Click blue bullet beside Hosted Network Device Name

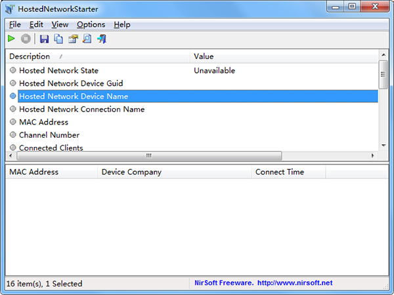pyautogui.click(x=13, y=96)
